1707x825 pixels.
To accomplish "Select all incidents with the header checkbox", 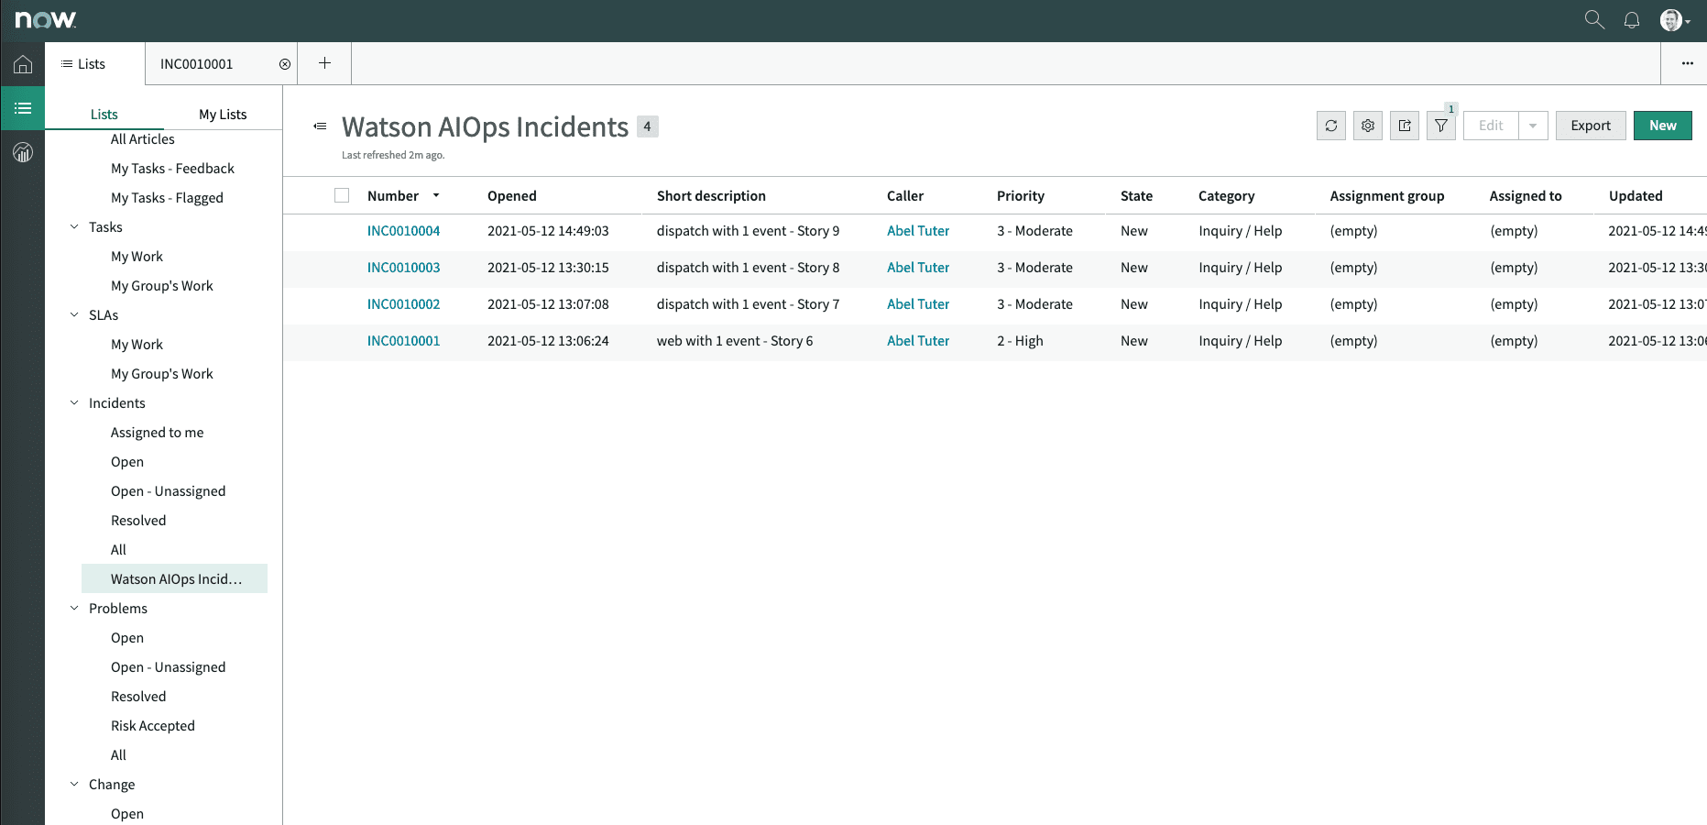I will click(x=342, y=194).
